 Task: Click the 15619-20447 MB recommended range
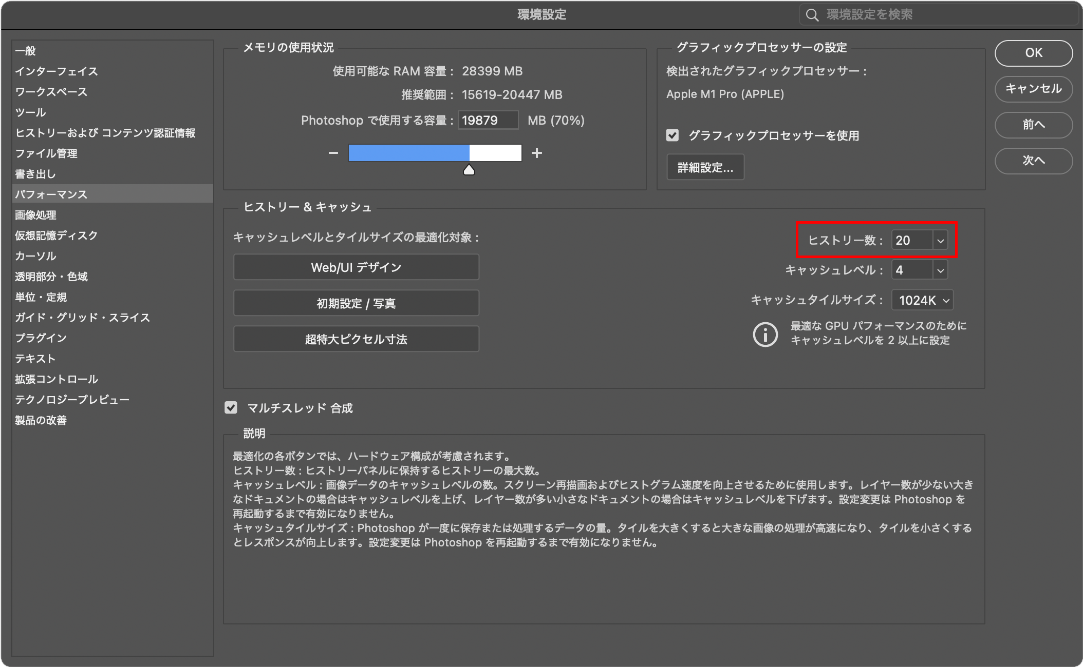point(512,95)
